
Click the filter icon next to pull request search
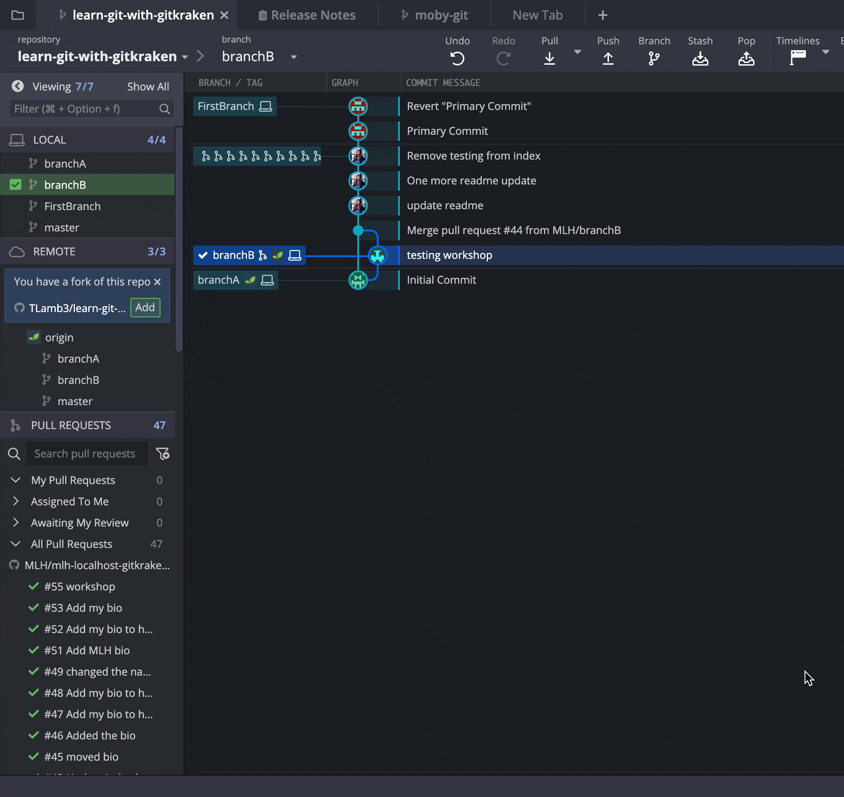[x=163, y=454]
